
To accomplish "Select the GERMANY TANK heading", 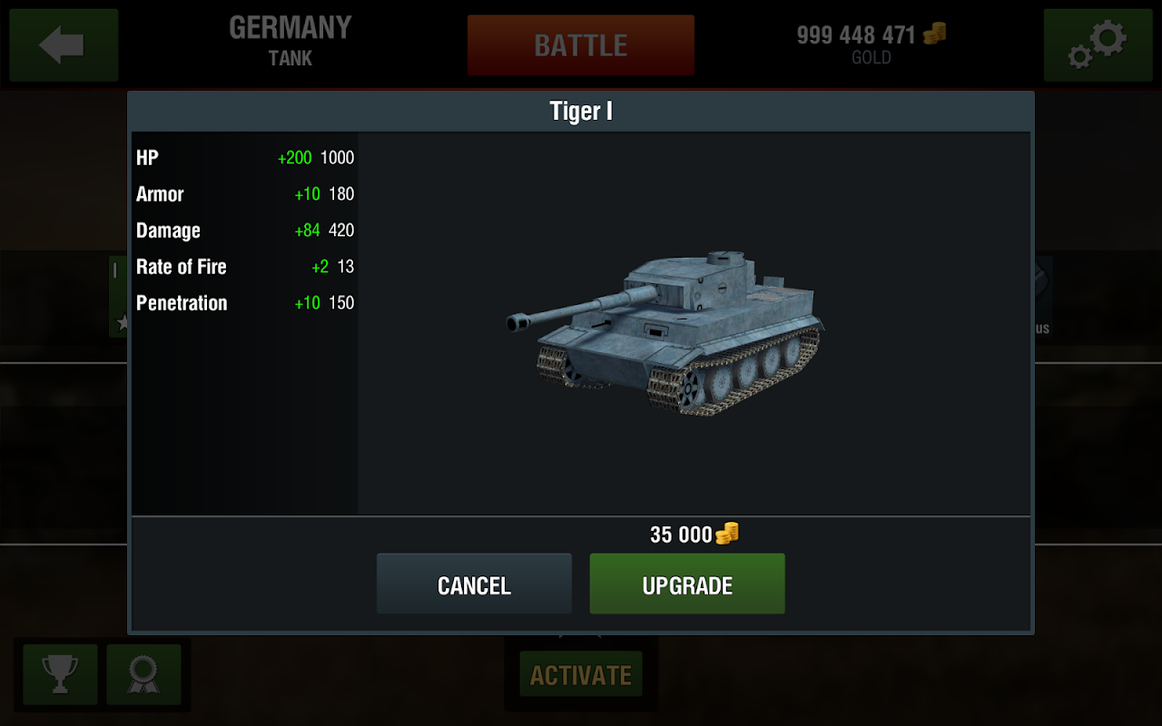I will pos(290,42).
